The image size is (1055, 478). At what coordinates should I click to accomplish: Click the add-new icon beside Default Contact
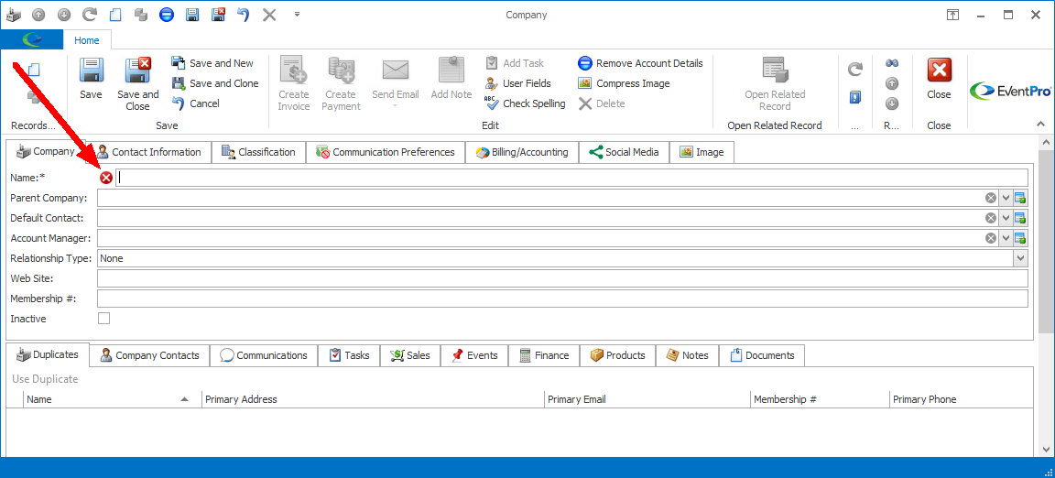pos(1021,218)
